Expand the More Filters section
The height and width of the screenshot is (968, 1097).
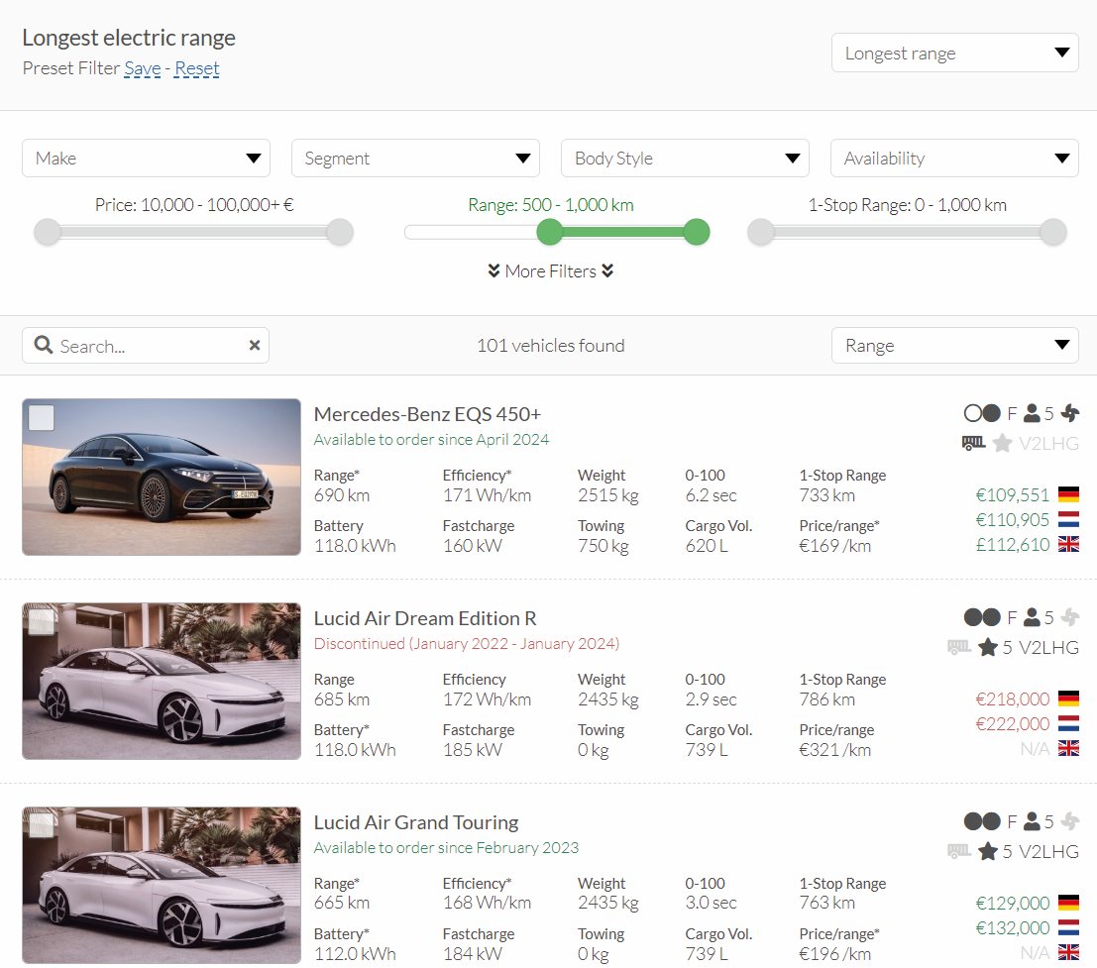(x=551, y=271)
